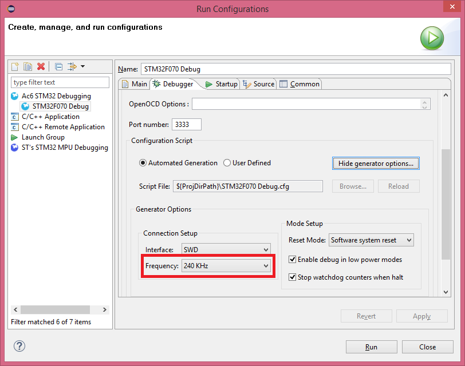Click the Duplicate launch configuration icon
Viewport: 465px width, 366px height.
(x=27, y=67)
